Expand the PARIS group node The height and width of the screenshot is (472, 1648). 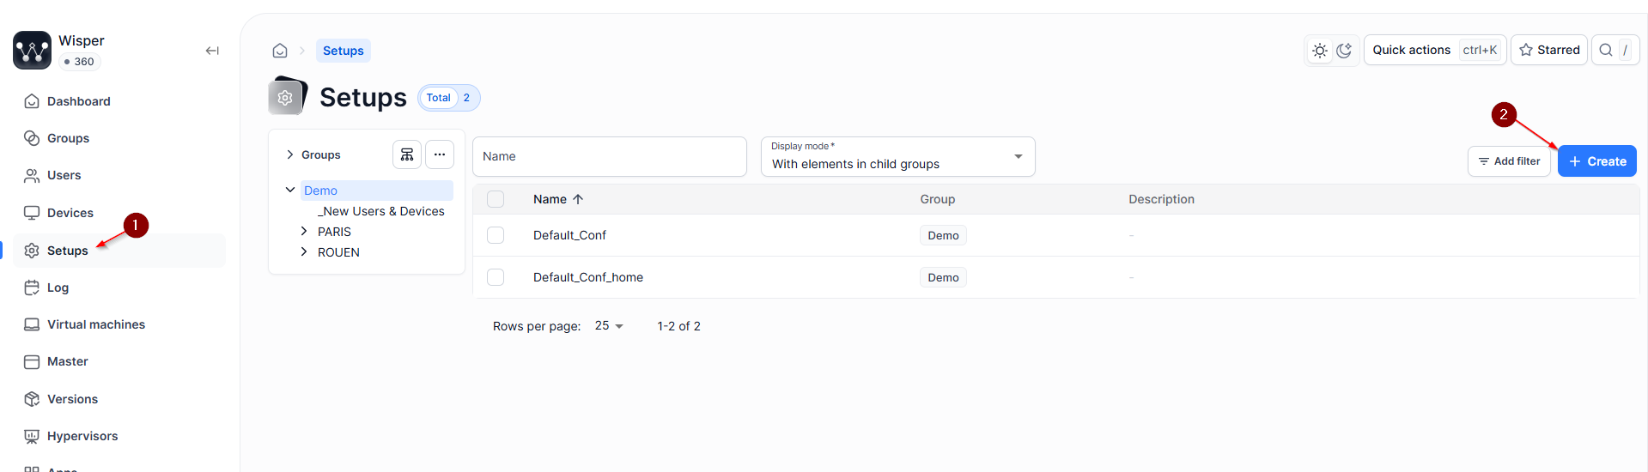point(304,232)
